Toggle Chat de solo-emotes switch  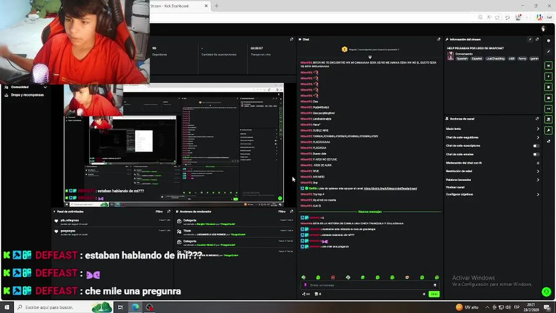pyautogui.click(x=536, y=154)
